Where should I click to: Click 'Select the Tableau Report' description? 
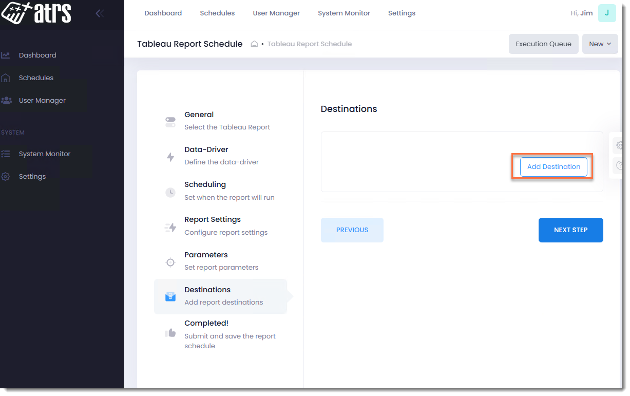click(227, 127)
